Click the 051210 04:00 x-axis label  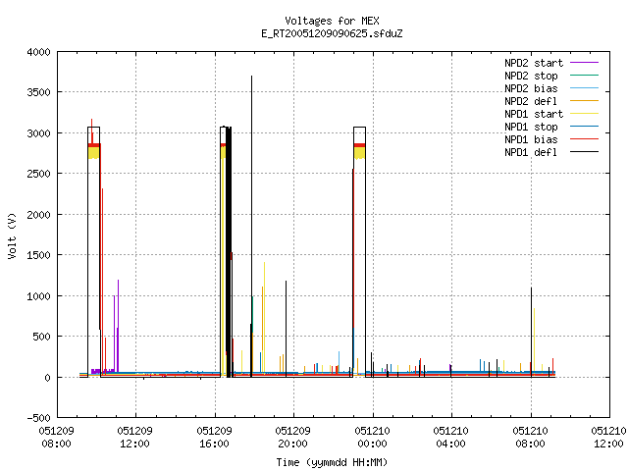click(450, 438)
